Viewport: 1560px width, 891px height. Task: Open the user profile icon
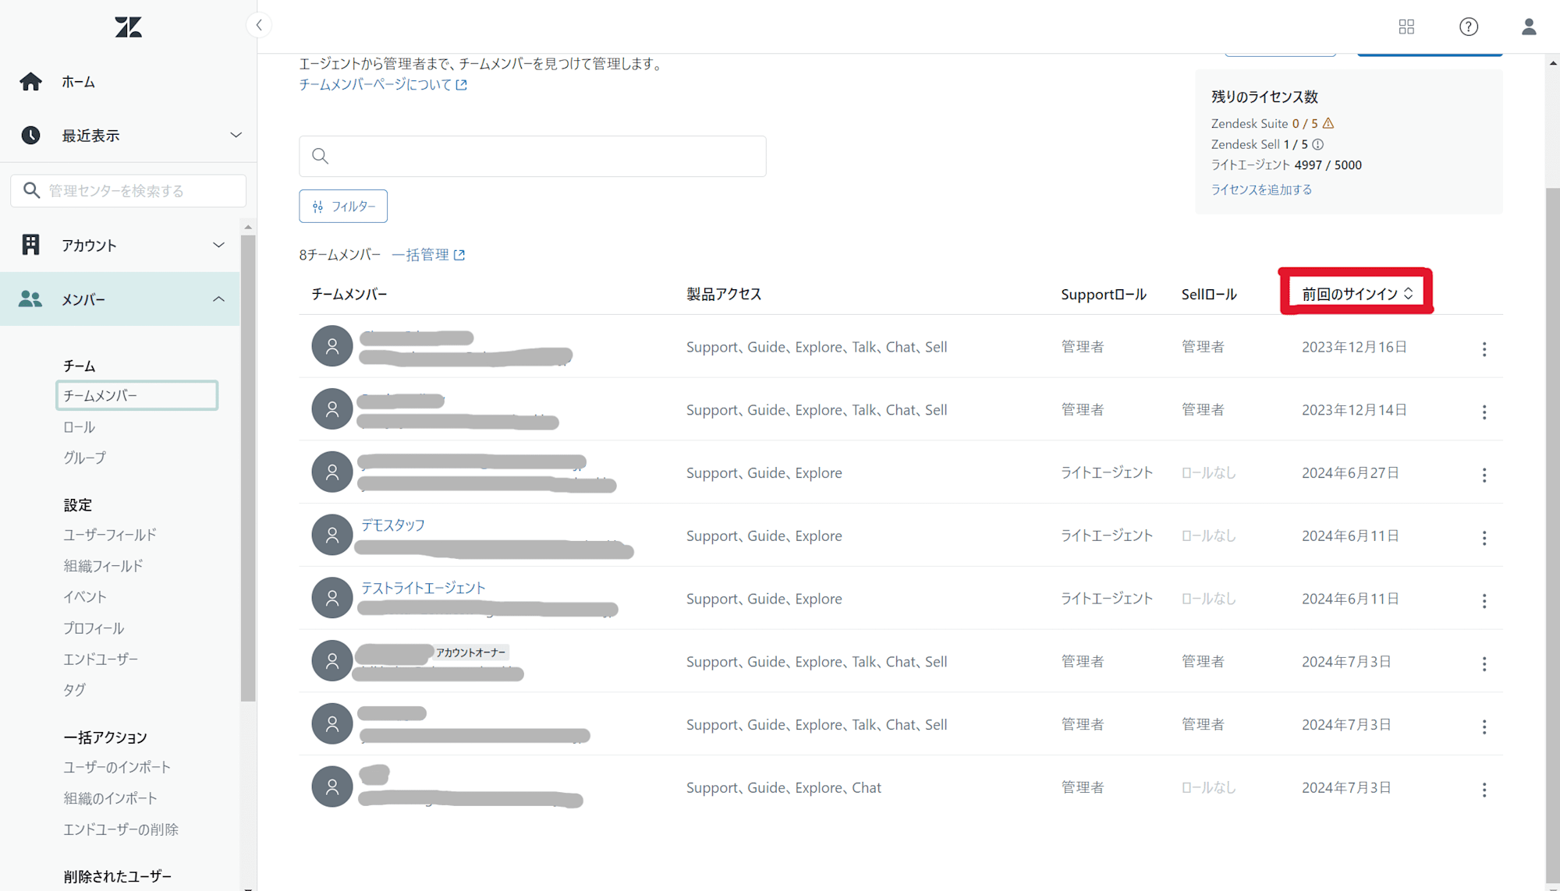[1529, 27]
